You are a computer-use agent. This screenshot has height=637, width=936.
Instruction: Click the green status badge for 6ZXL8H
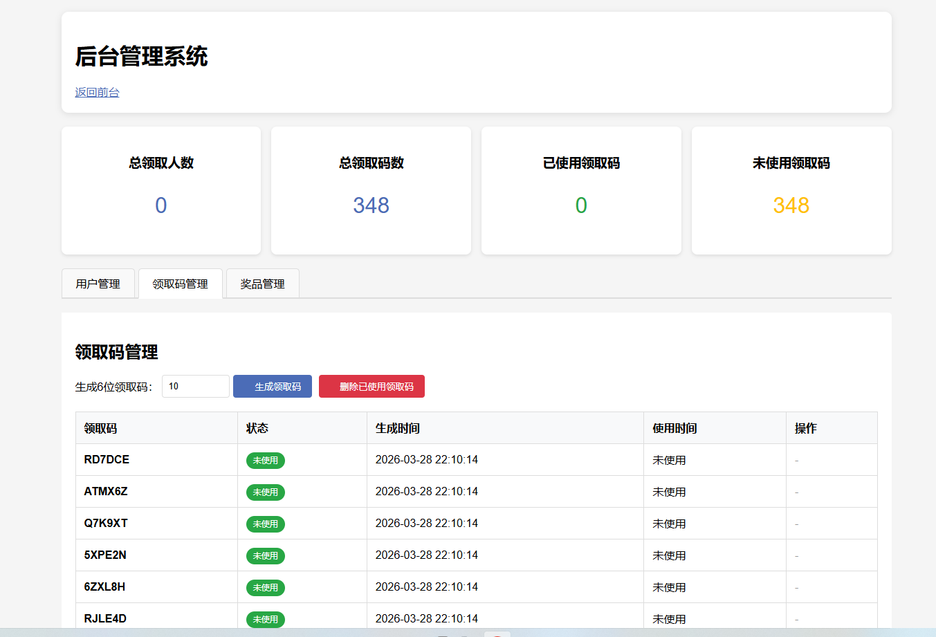[265, 588]
